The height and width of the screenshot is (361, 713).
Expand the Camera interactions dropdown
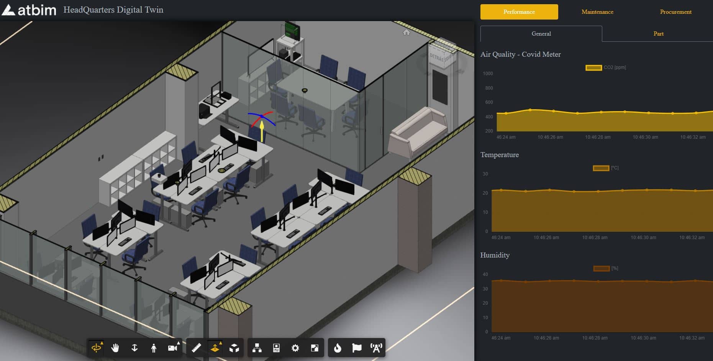[173, 348]
